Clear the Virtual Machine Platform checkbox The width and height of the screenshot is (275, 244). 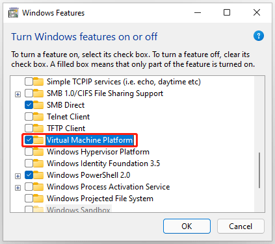coord(29,140)
